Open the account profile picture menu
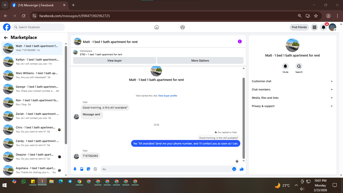 click(x=332, y=27)
